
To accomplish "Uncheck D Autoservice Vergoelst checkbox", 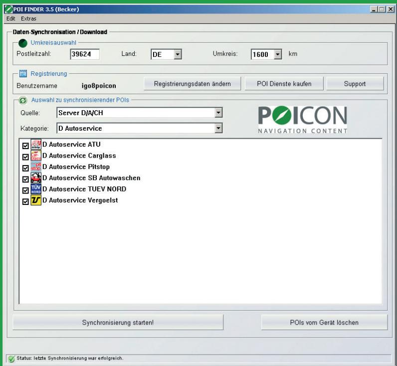I will click(25, 201).
